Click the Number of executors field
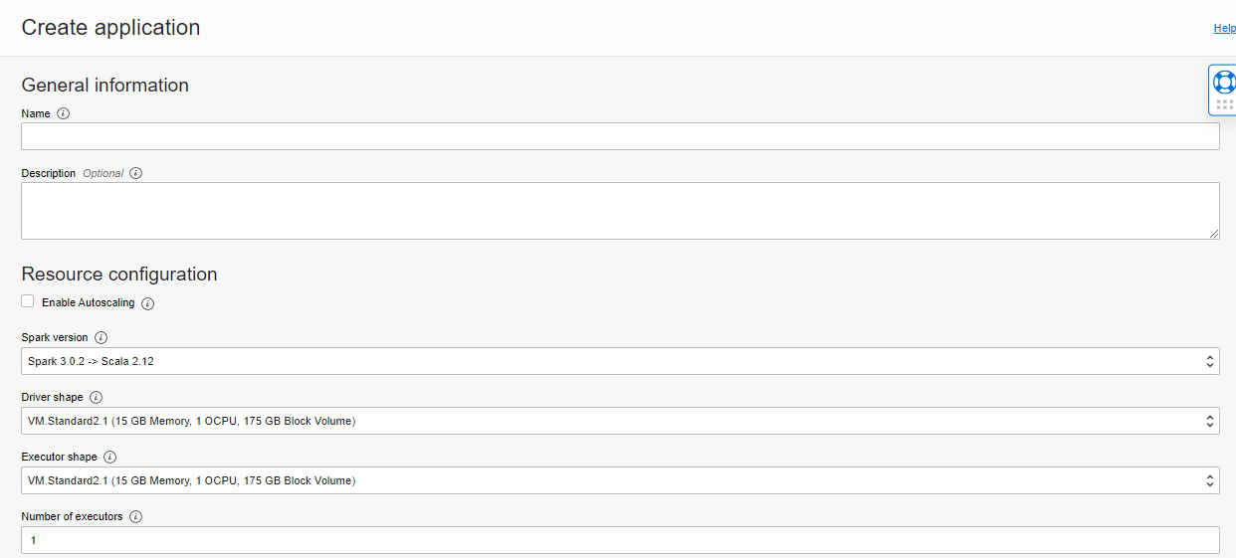 (620, 540)
